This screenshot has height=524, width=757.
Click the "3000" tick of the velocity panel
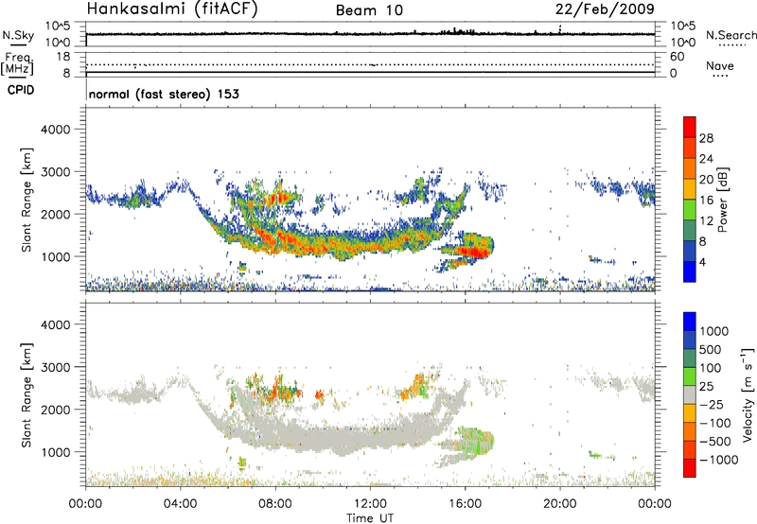coord(56,367)
